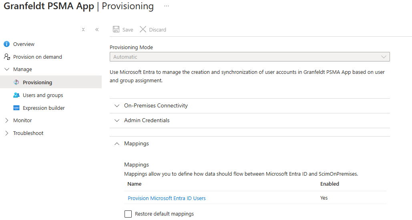Check the Restore default mappings checkbox
The width and height of the screenshot is (412, 220).
(x=128, y=214)
